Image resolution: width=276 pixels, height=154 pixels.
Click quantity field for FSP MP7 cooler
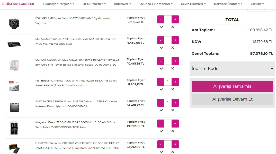(x=168, y=19)
